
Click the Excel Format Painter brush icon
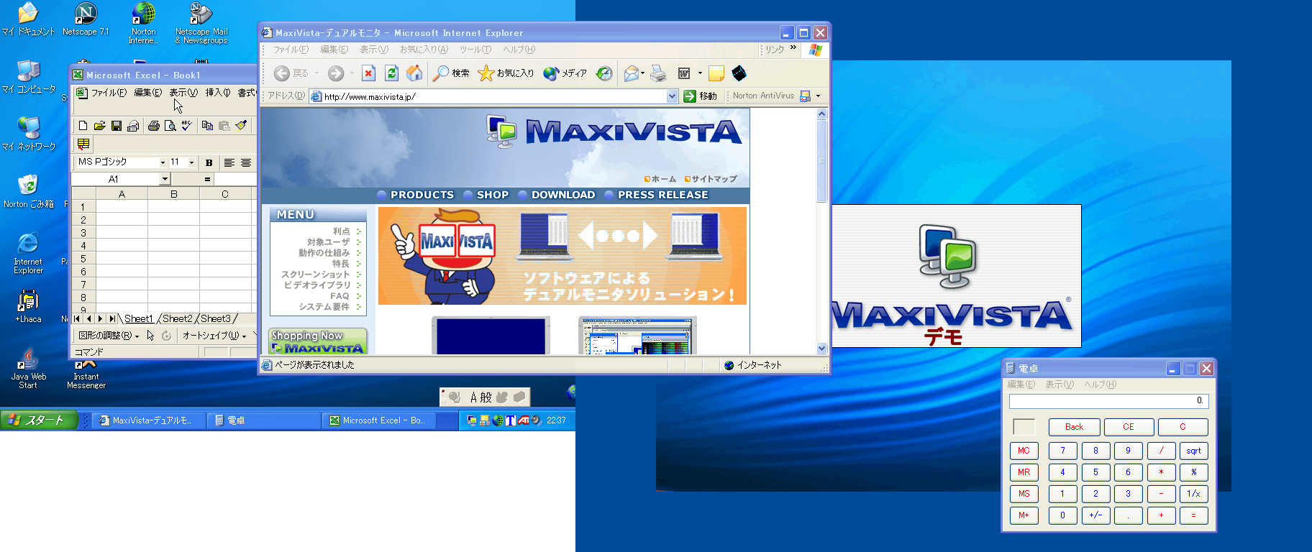pyautogui.click(x=241, y=126)
